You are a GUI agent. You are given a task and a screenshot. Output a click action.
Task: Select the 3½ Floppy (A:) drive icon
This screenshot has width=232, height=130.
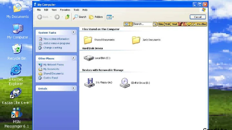pyautogui.click(x=89, y=82)
